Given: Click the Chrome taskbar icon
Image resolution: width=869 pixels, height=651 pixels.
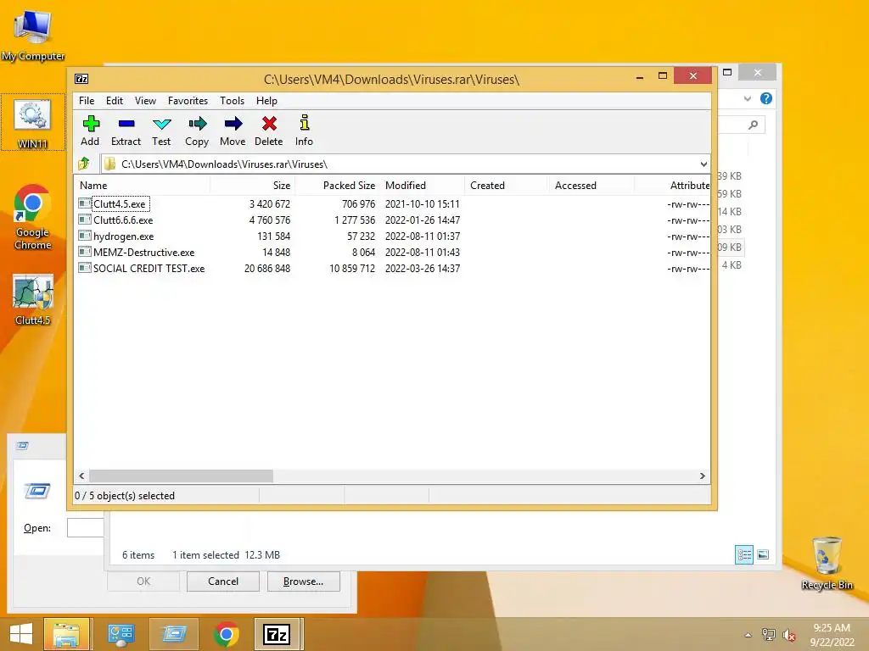Looking at the screenshot, I should [226, 634].
